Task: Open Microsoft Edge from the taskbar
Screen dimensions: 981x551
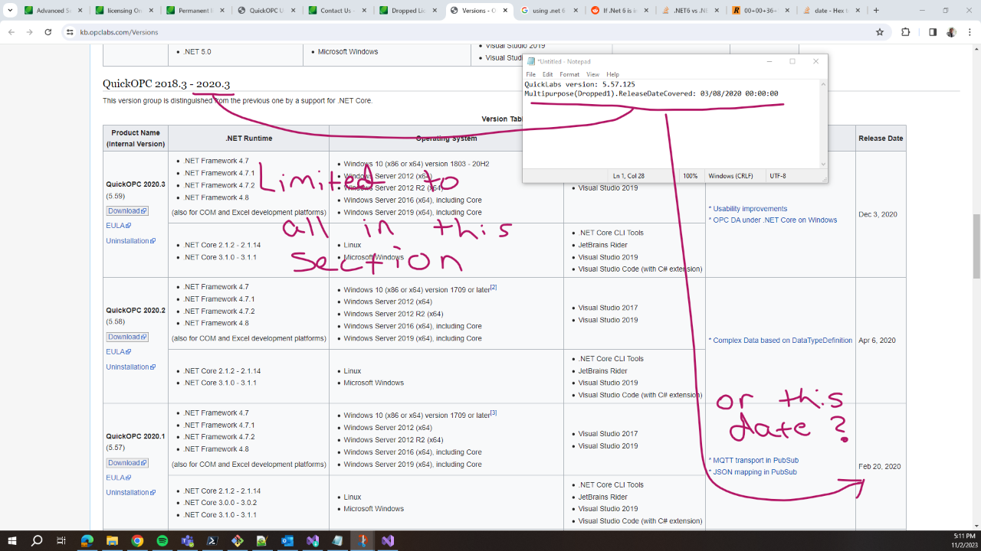Action: (87, 540)
